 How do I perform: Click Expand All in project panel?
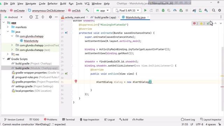click(37, 17)
